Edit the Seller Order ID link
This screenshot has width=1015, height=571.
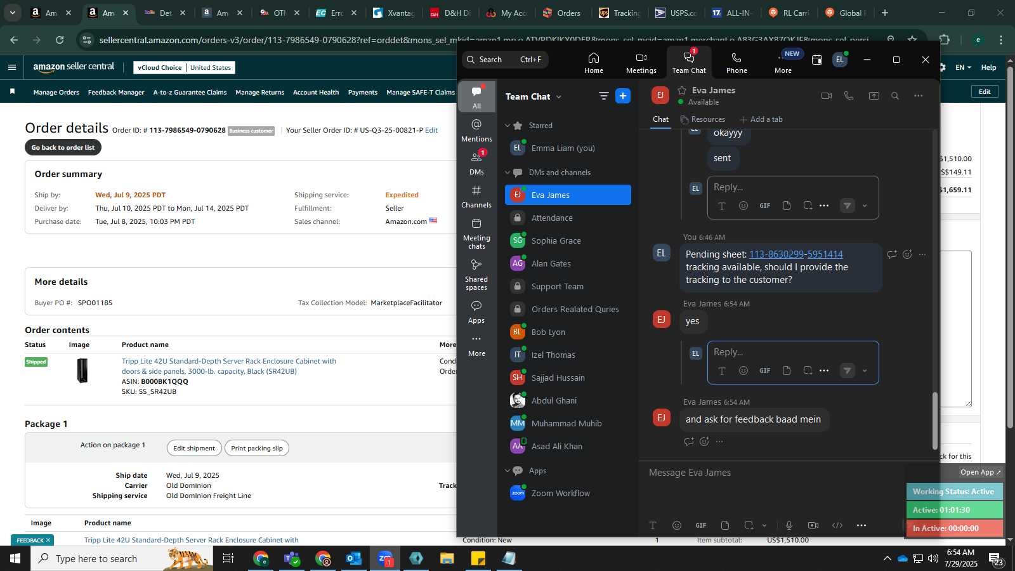(431, 130)
